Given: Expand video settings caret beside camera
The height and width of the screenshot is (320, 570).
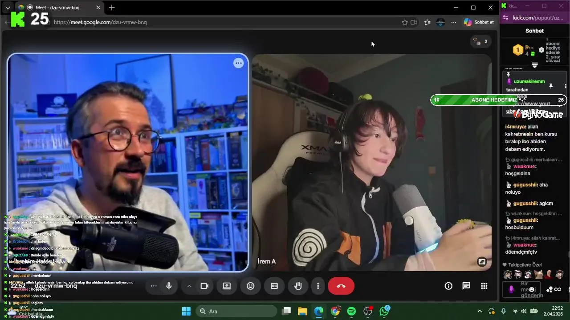Looking at the screenshot, I should click(189, 286).
